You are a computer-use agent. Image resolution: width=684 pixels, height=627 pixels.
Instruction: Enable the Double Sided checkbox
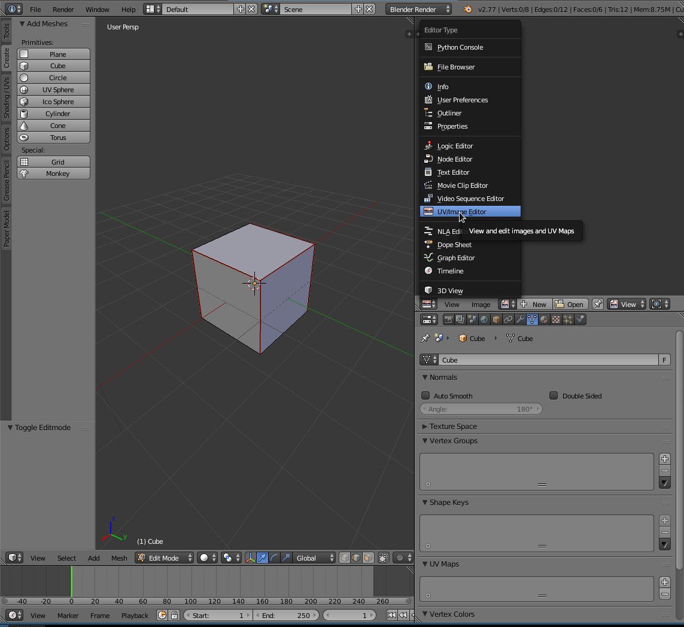click(x=554, y=395)
